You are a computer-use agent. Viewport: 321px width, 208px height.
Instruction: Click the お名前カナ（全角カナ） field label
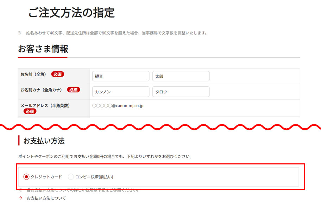click(x=41, y=90)
